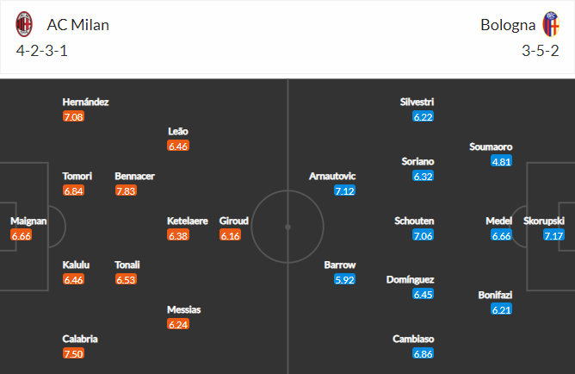This screenshot has width=575, height=374.
Task: Open Hernández player profile
Action: pyautogui.click(x=85, y=102)
